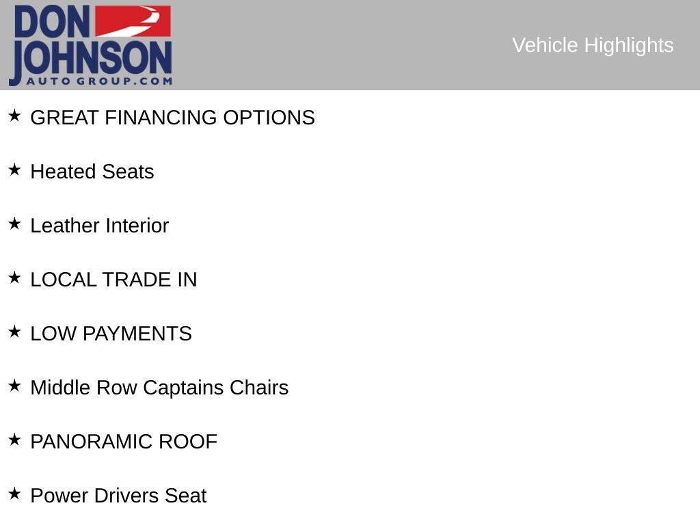Screen dimensions: 700x525
Task: Select the star icon before Leather Interior
Action: pyautogui.click(x=14, y=224)
